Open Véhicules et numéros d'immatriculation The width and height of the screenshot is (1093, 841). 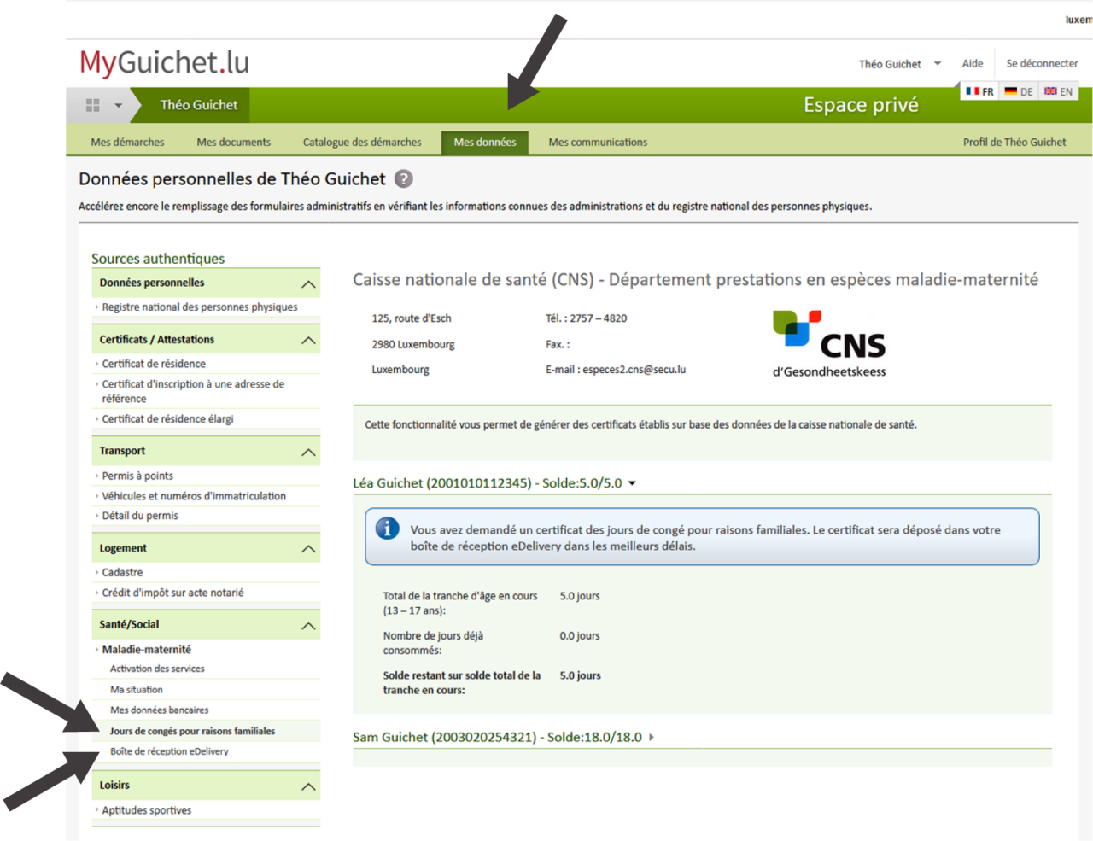point(194,496)
